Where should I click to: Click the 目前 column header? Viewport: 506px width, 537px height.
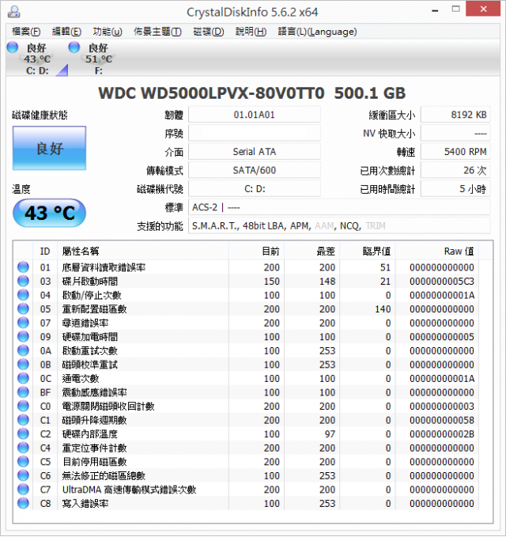click(256, 251)
